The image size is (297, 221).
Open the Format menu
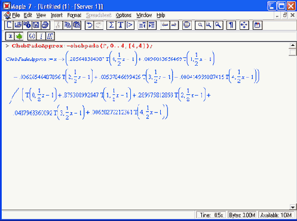click(74, 15)
